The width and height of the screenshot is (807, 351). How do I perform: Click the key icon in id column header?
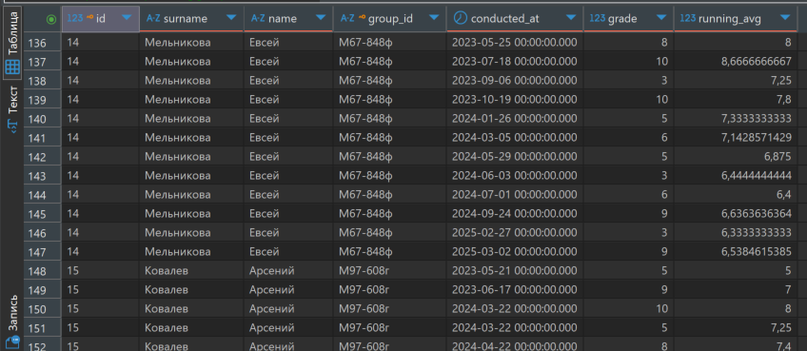(90, 18)
